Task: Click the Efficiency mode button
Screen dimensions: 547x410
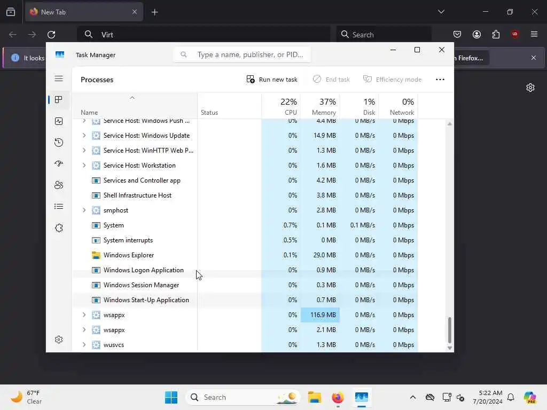Action: click(392, 80)
